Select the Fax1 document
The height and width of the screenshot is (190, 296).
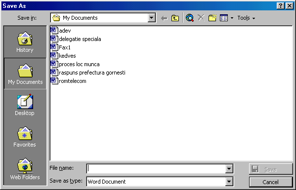point(65,47)
